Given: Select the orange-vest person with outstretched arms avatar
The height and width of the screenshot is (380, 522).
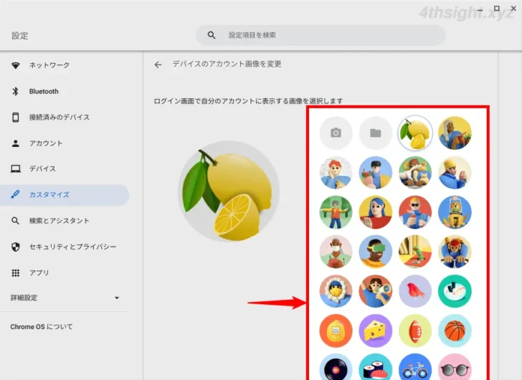Looking at the screenshot, I should coord(336,212).
